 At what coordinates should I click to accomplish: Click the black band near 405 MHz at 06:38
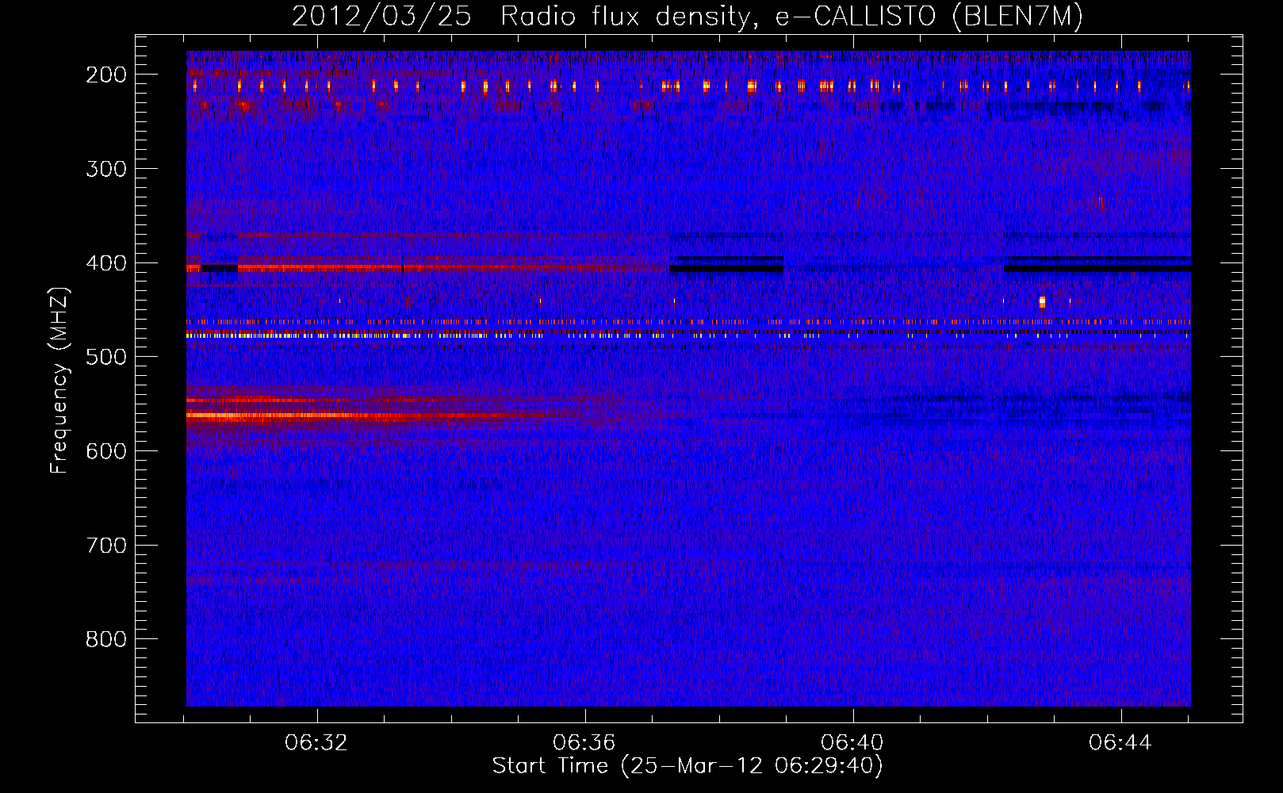726,269
